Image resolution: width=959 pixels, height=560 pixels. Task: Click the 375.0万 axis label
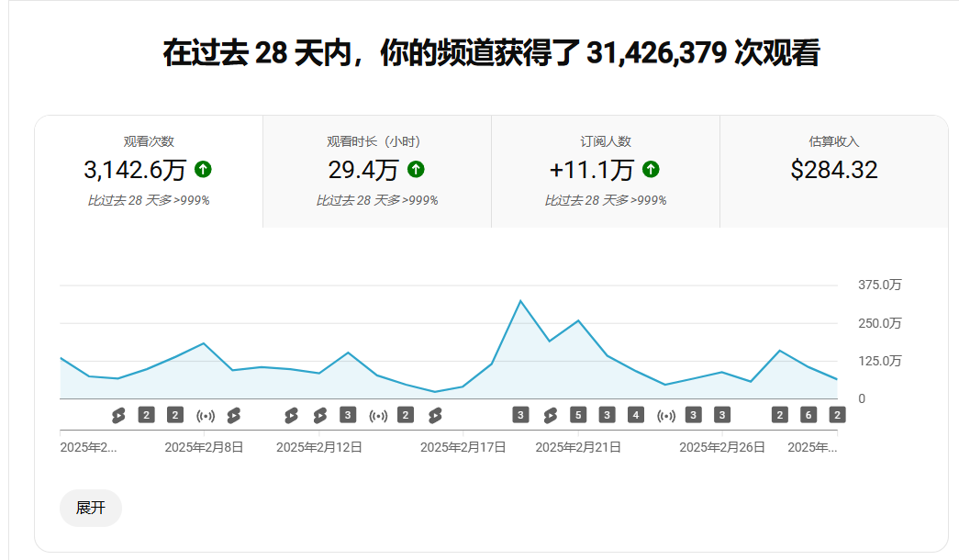coord(879,285)
